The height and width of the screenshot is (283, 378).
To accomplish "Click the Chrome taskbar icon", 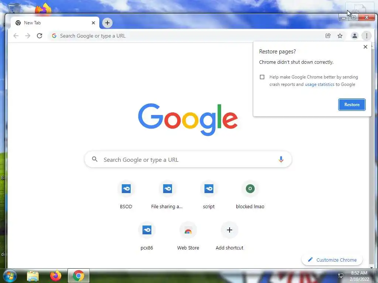I will click(x=79, y=276).
